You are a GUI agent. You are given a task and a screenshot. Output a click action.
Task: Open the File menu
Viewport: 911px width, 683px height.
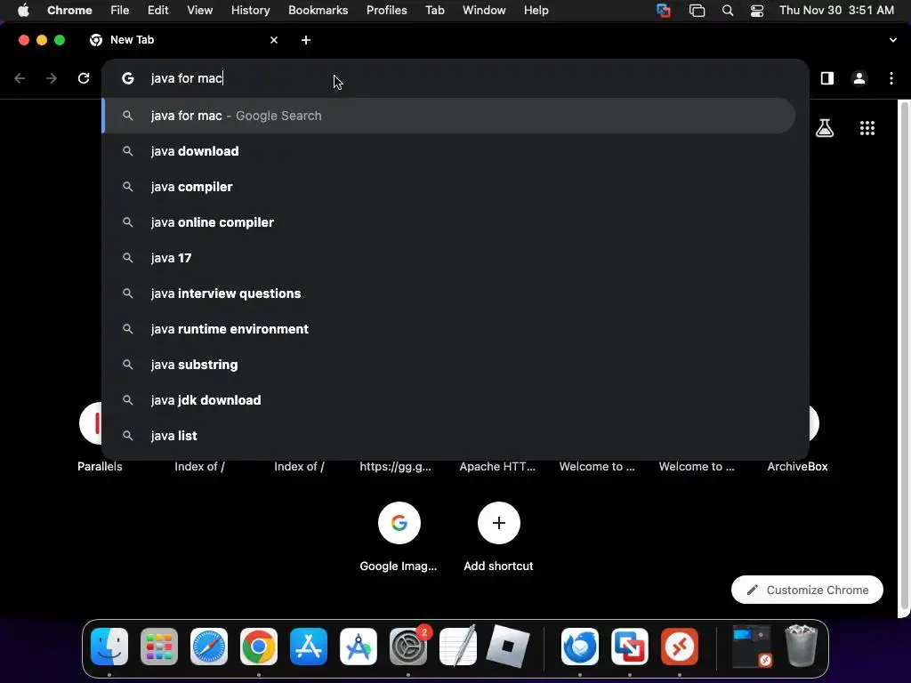[120, 11]
